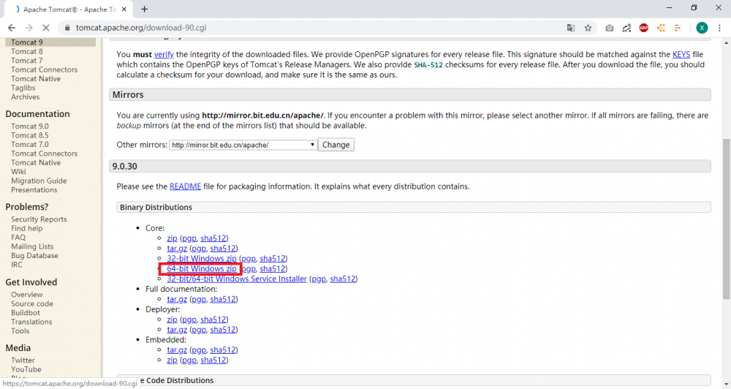
Task: Open YouTube link under Media
Action: [26, 370]
